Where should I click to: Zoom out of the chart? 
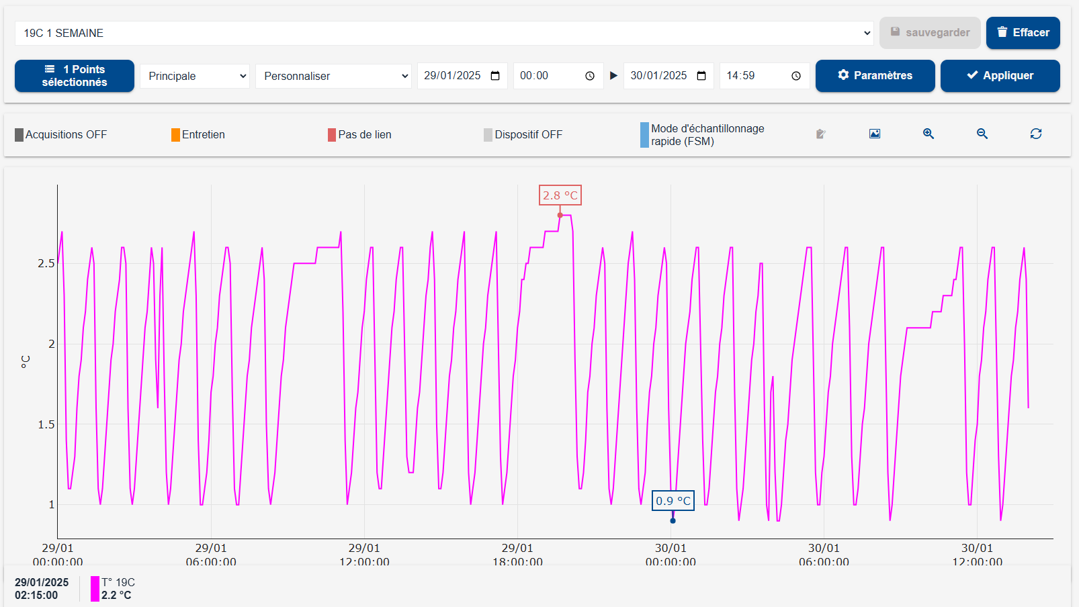click(982, 134)
